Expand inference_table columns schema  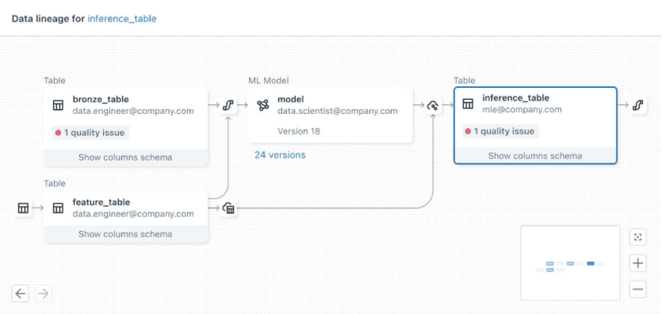click(x=535, y=156)
